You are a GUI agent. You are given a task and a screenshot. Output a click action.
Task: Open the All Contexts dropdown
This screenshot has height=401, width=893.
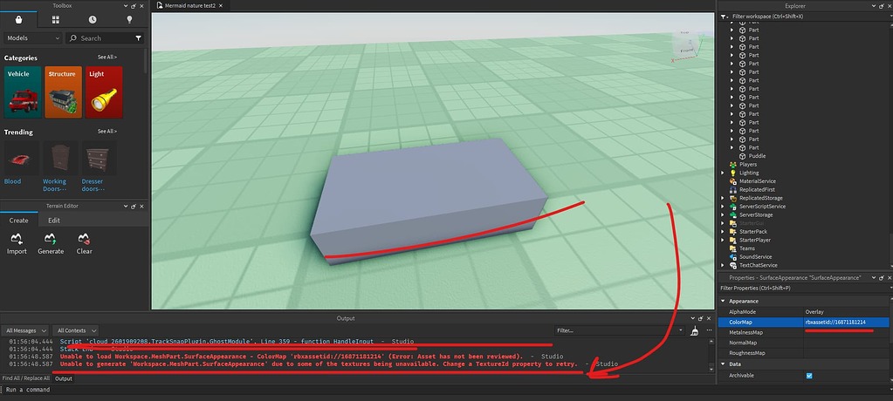(76, 330)
